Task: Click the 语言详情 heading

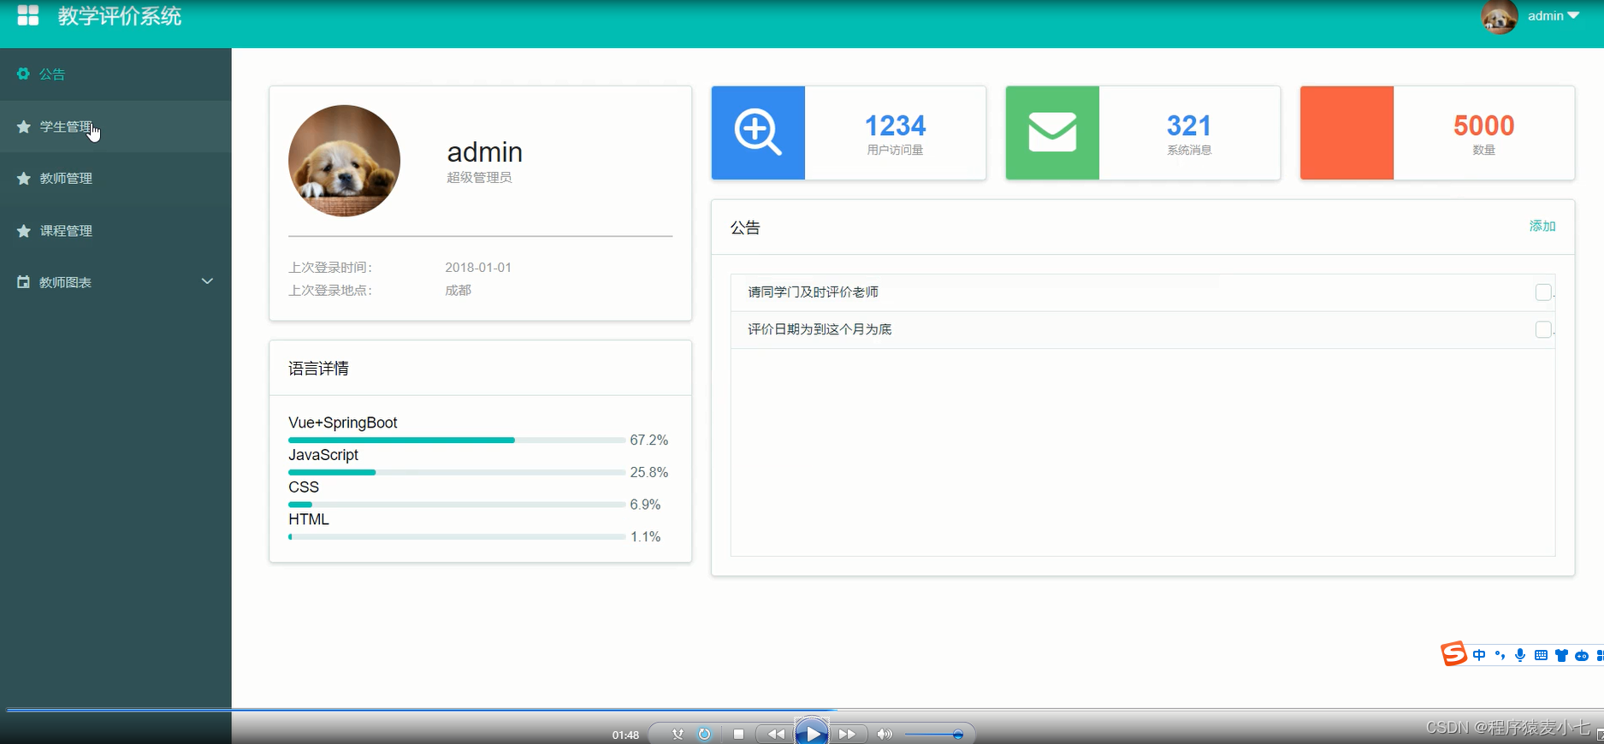Action: 318,369
